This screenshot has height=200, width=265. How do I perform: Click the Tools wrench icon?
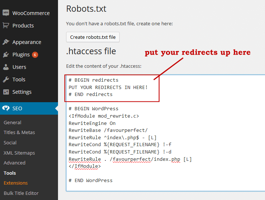pos(6,79)
